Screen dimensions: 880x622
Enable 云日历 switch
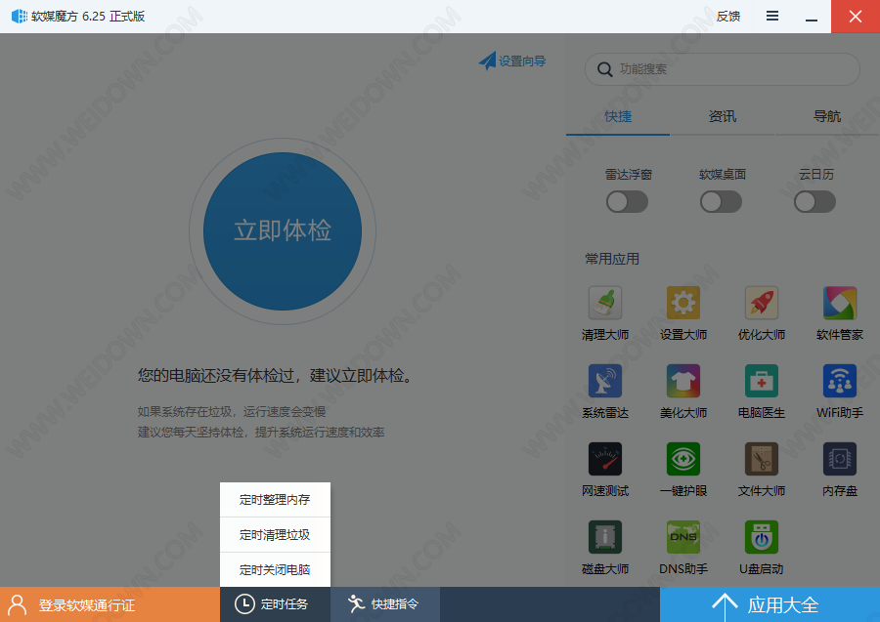coord(814,202)
